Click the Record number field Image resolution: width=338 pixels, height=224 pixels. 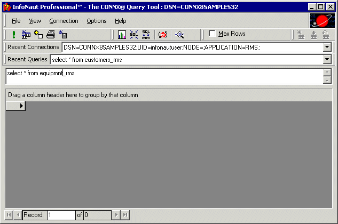coord(61,215)
